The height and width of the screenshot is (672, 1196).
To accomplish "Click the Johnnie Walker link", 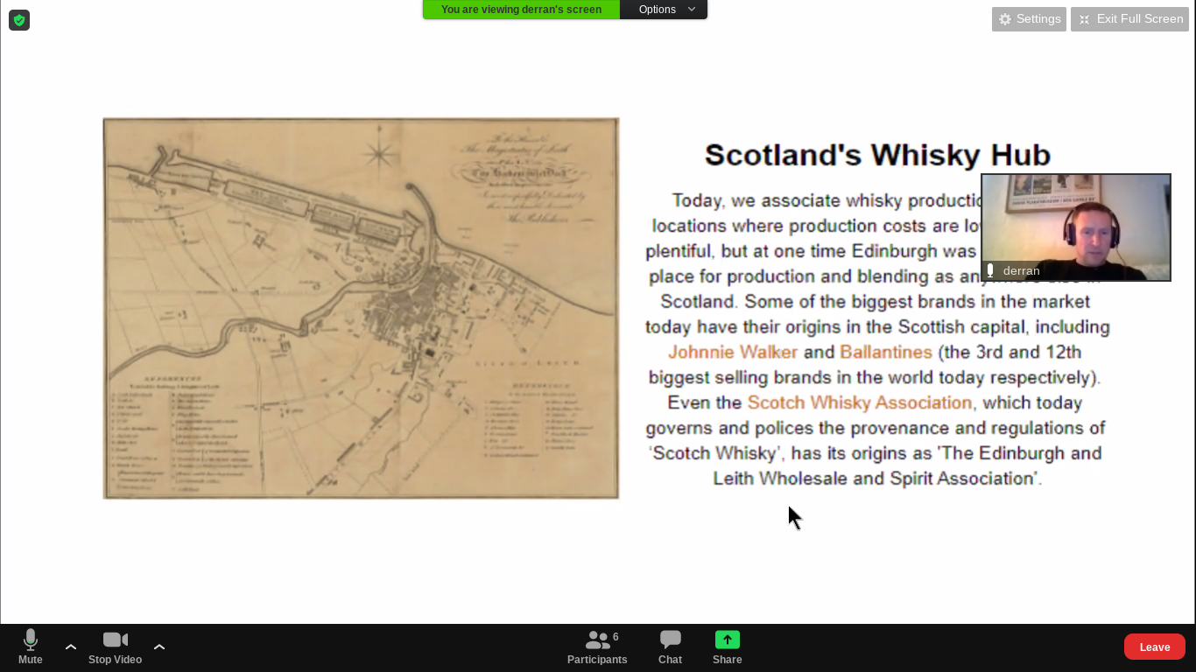I will tap(733, 352).
